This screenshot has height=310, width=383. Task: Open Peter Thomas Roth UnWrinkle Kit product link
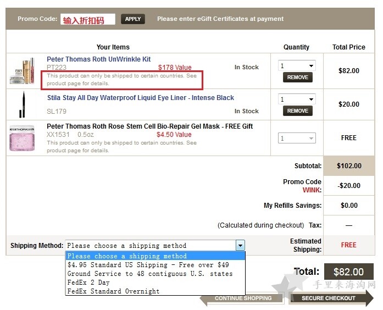(99, 59)
